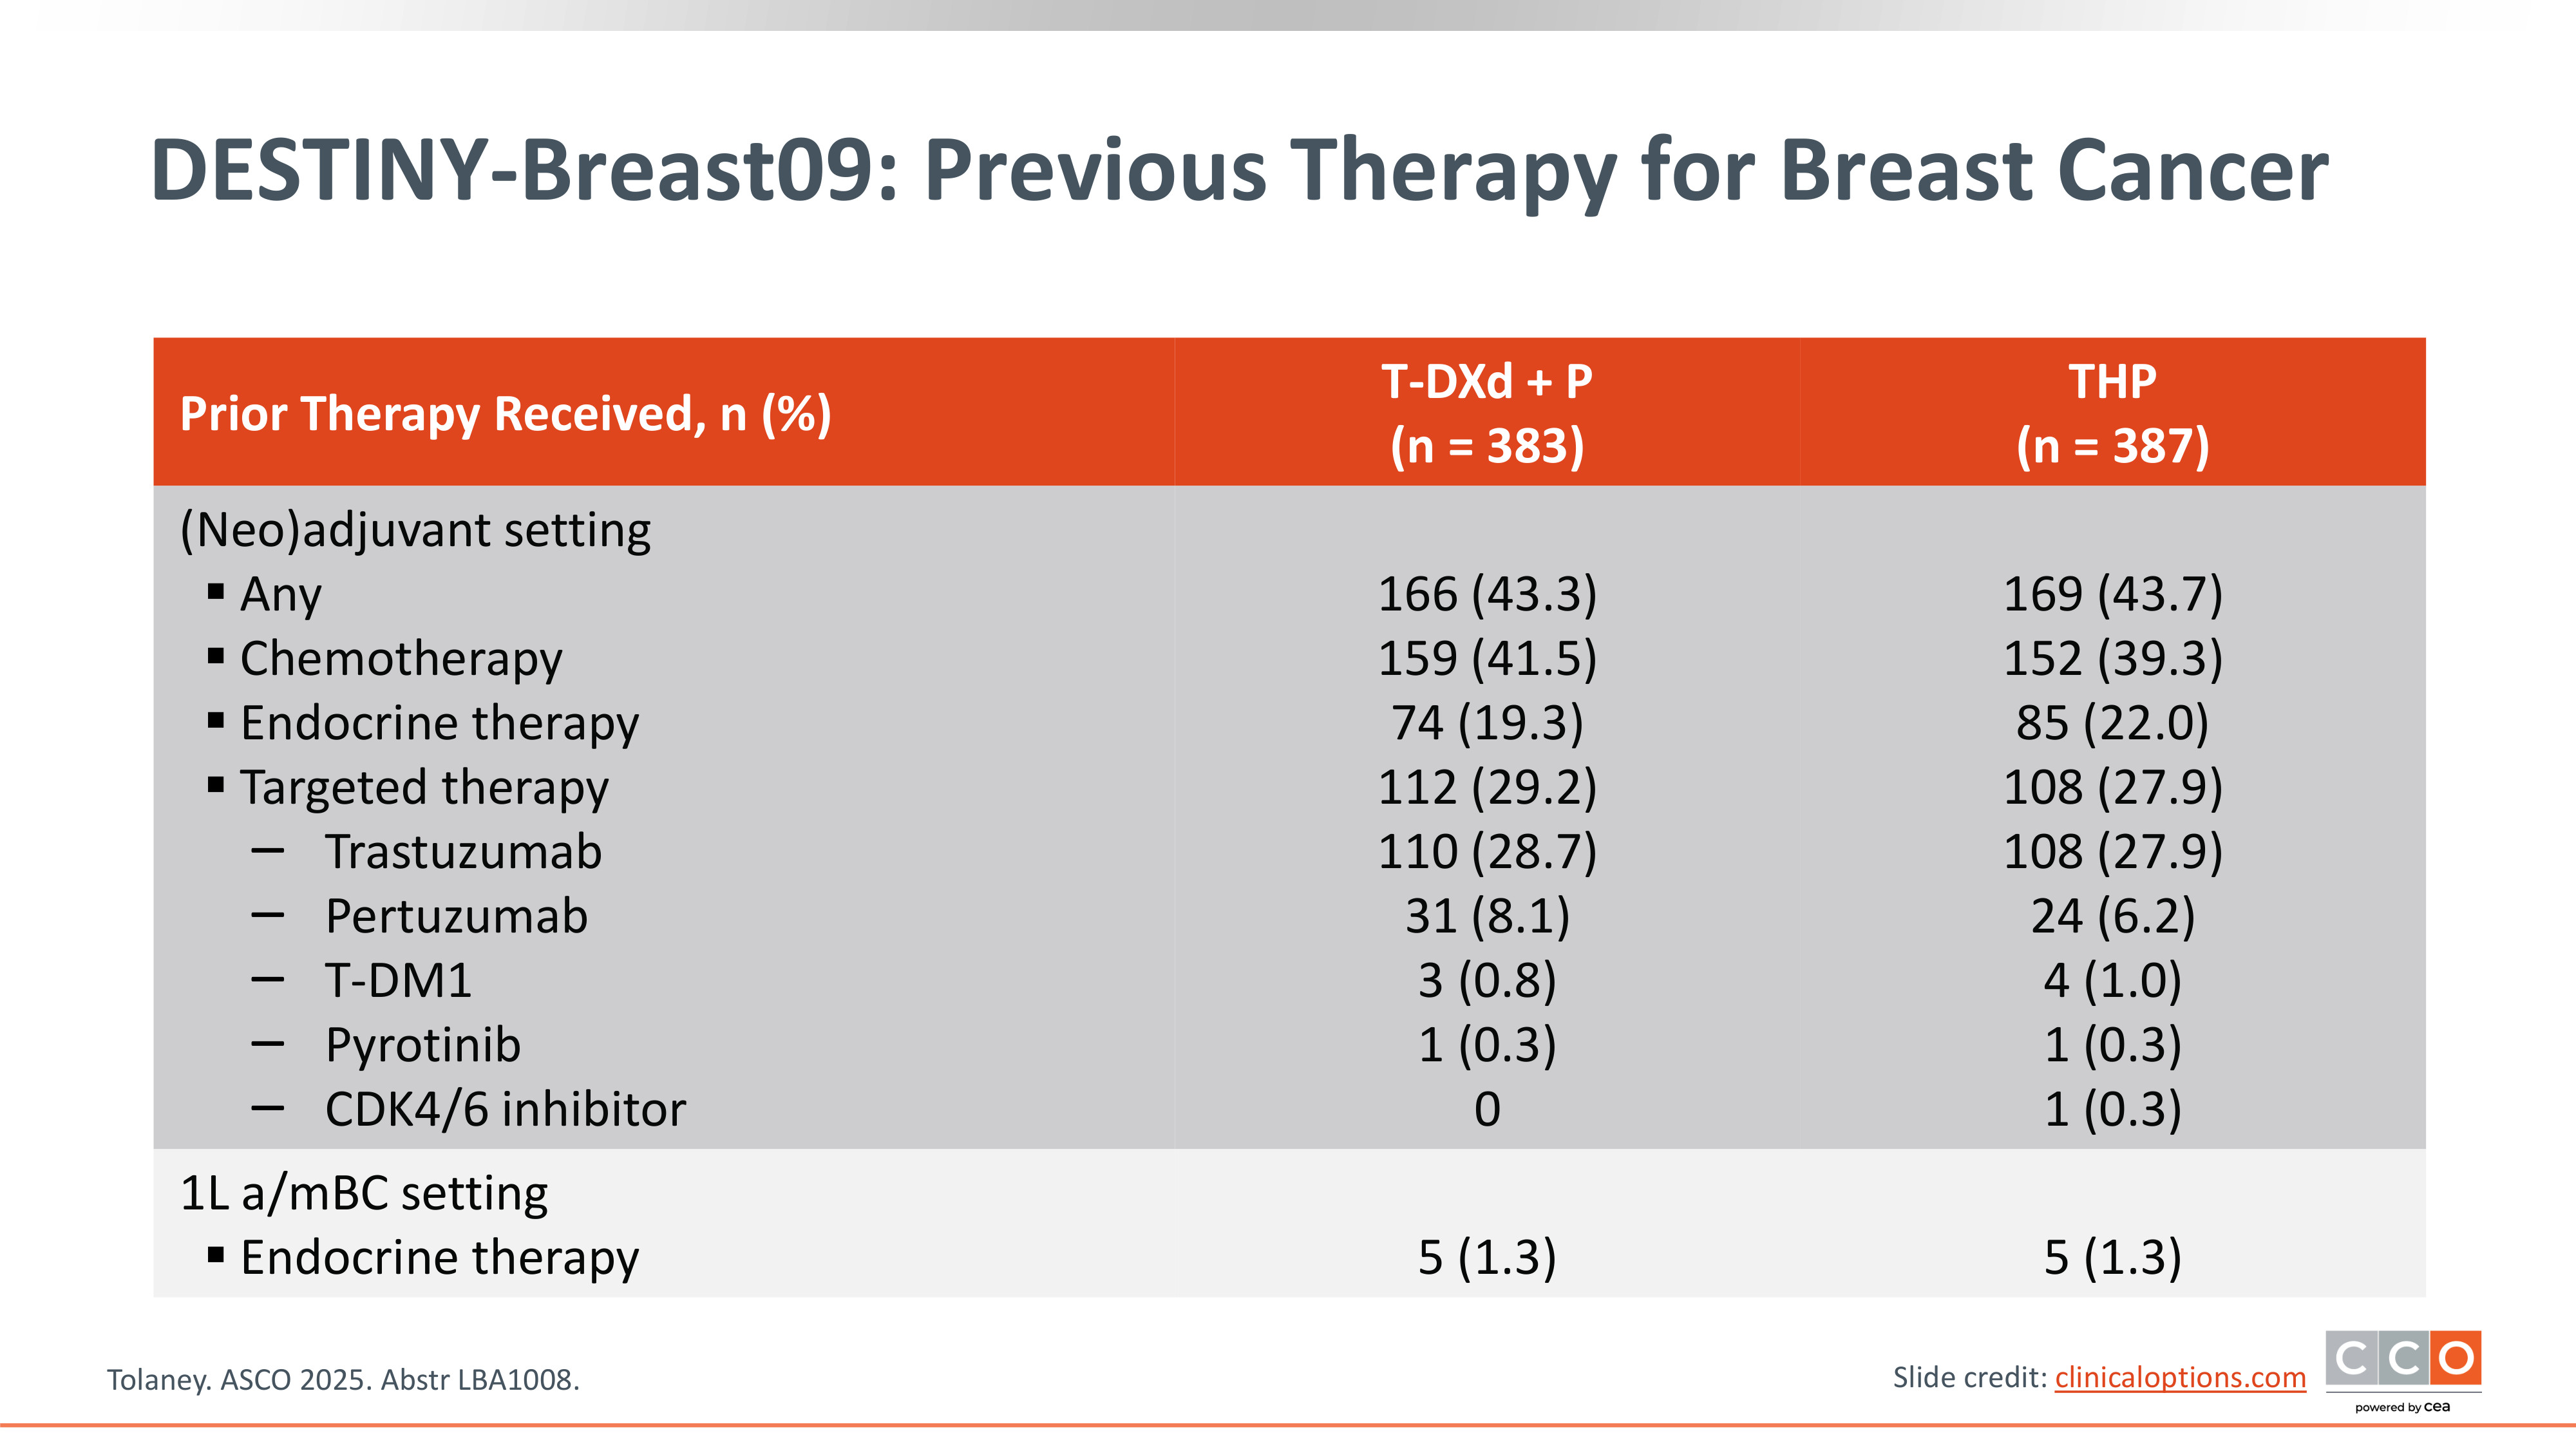Click the Pertuzumab row label
This screenshot has height=1449, width=2576.
[456, 917]
